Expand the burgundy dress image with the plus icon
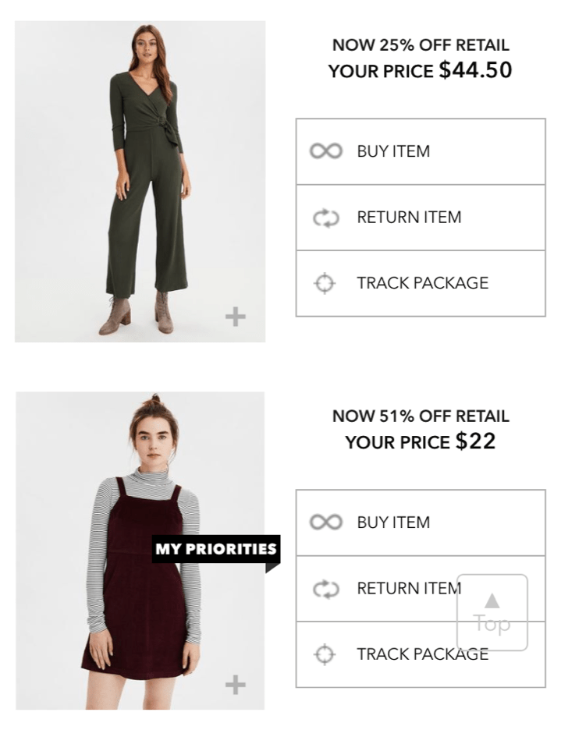Image resolution: width=561 pixels, height=751 pixels. [x=235, y=685]
